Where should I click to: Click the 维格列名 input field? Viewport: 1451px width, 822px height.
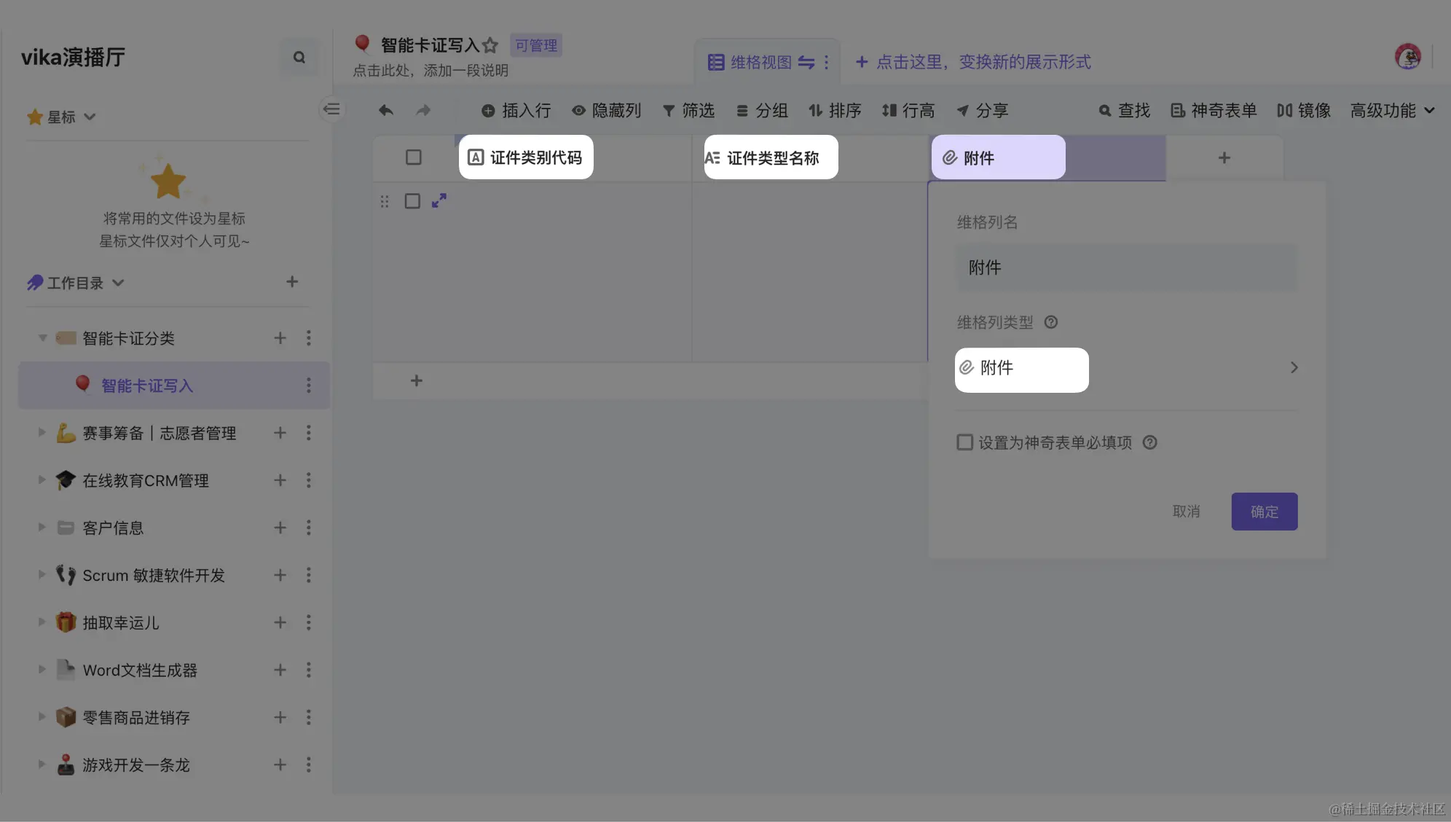click(1125, 267)
